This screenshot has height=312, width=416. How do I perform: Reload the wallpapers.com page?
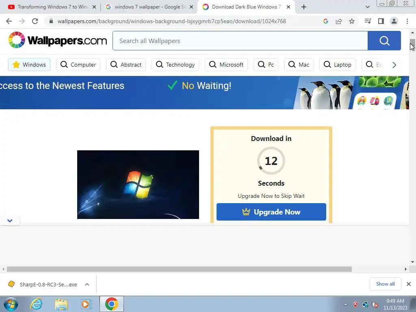35,21
